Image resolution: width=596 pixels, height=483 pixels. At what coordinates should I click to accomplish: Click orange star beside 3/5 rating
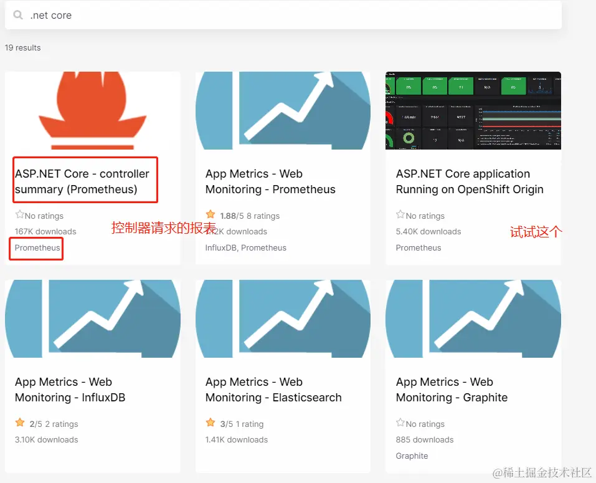click(x=210, y=423)
